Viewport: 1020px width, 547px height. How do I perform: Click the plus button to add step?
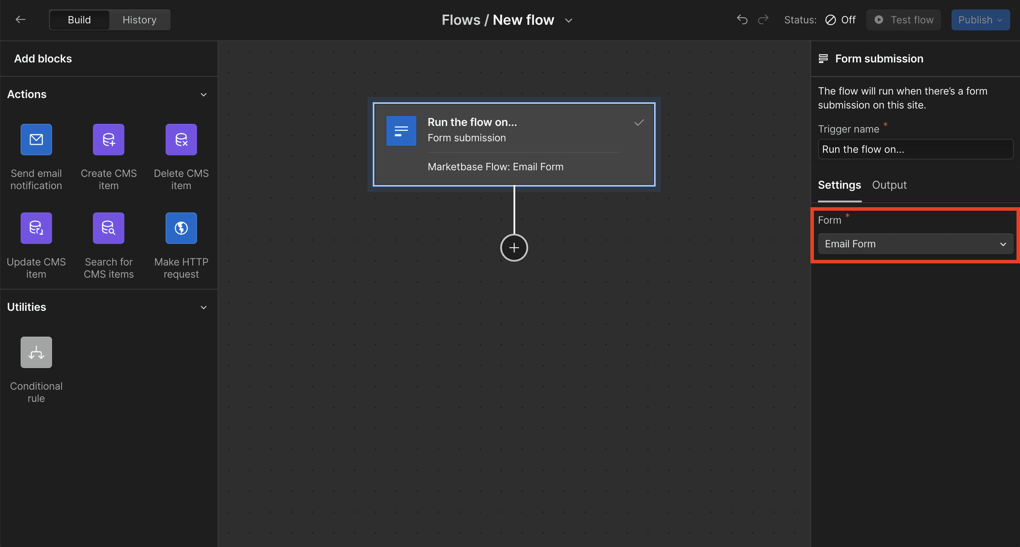coord(514,248)
